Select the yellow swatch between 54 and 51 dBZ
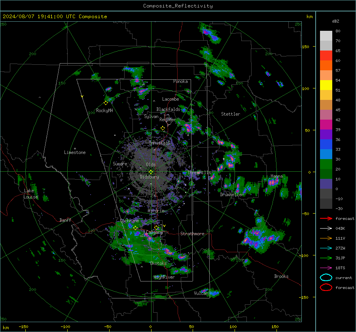Viewport: 356px width, 332px height. [x=326, y=85]
